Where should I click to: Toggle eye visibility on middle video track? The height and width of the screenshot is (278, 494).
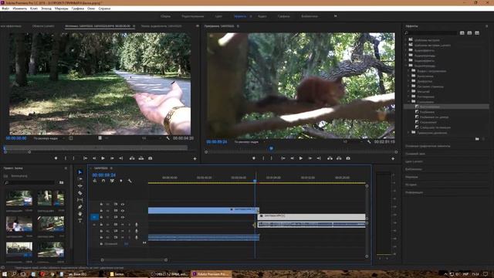click(123, 211)
